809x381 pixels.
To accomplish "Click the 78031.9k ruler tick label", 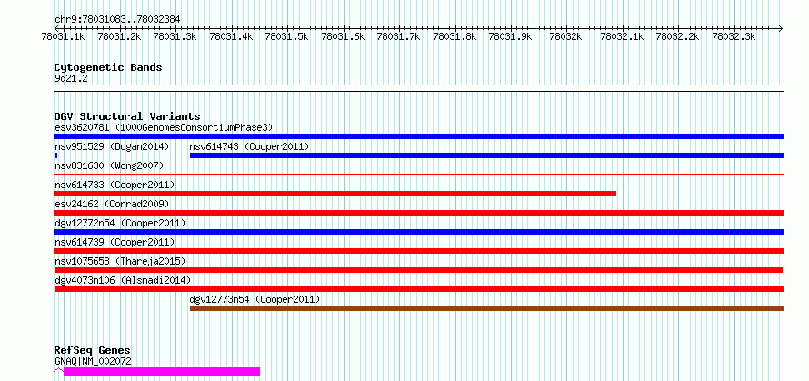I will pos(511,37).
